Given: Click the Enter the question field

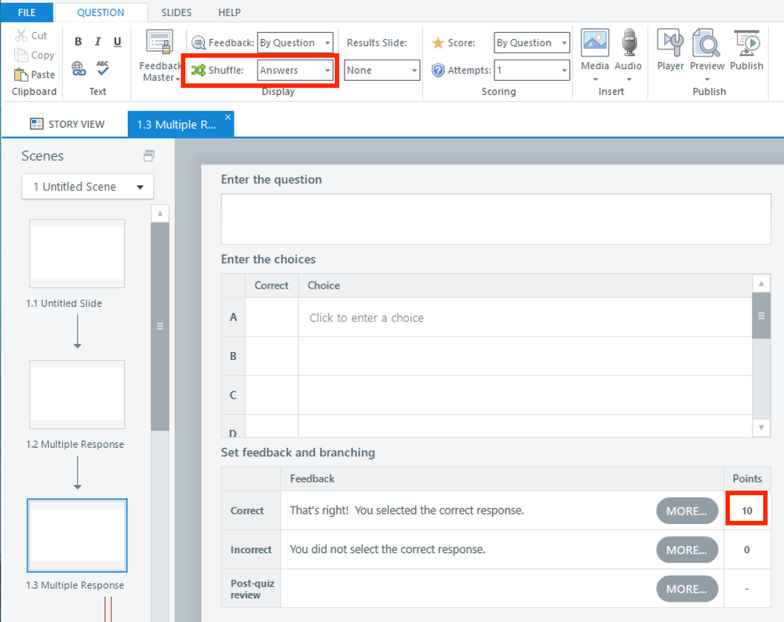Looking at the screenshot, I should (x=496, y=219).
